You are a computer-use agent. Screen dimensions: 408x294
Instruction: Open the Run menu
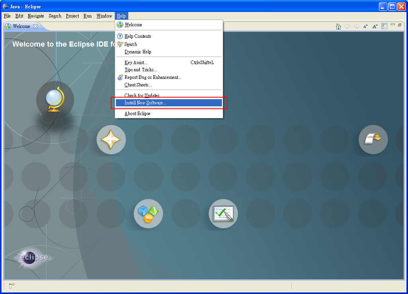[x=88, y=16]
